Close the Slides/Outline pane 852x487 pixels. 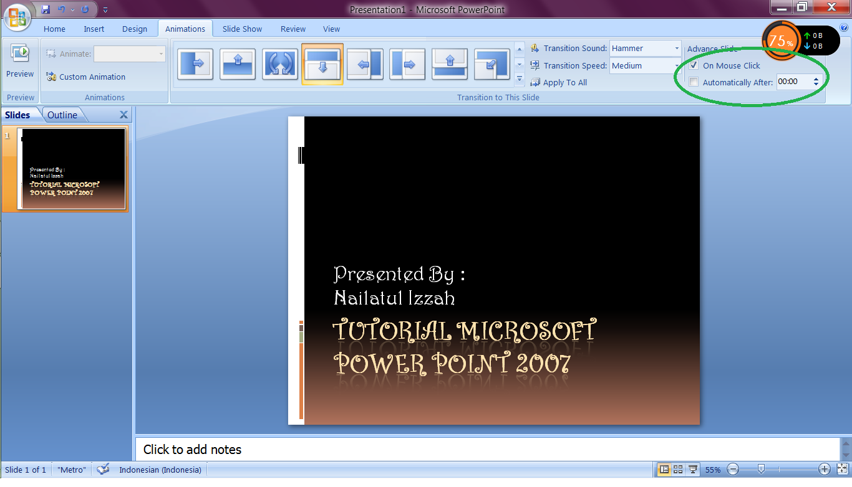click(x=123, y=115)
